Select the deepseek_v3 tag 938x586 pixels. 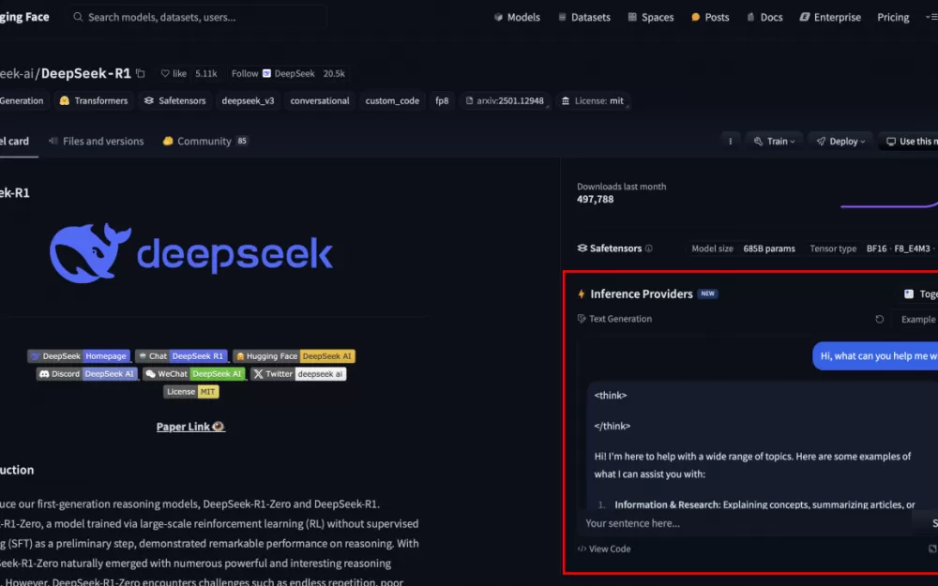click(x=248, y=100)
